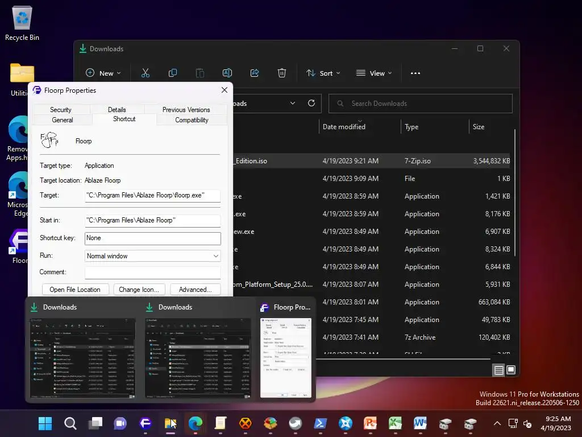Expand the address bar history chevron
Screen dimensions: 582x437
coord(293,104)
